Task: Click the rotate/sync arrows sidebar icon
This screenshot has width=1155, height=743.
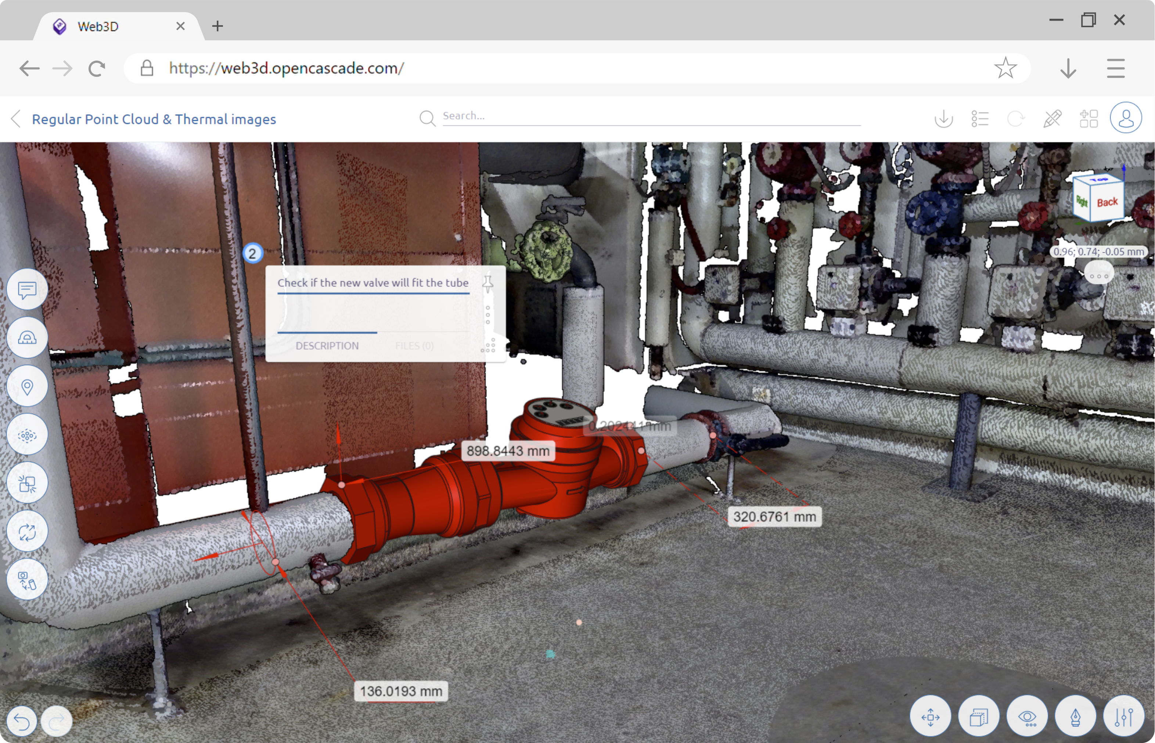Action: pos(27,532)
